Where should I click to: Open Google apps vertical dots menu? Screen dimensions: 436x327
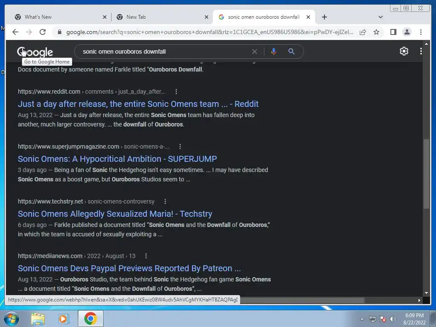(x=421, y=51)
